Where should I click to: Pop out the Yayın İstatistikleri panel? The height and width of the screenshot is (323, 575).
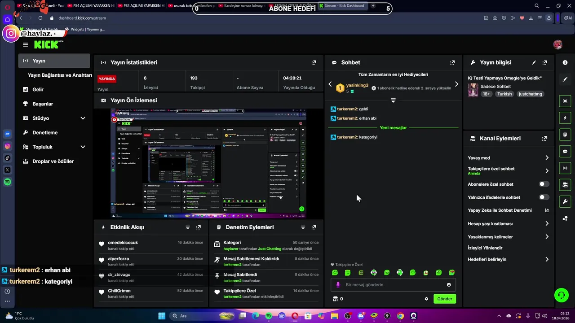tap(314, 62)
